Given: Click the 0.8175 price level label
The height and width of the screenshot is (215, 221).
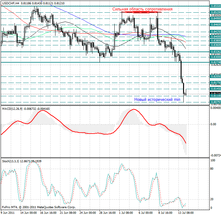Looking at the screenshot, I should point(215,83).
